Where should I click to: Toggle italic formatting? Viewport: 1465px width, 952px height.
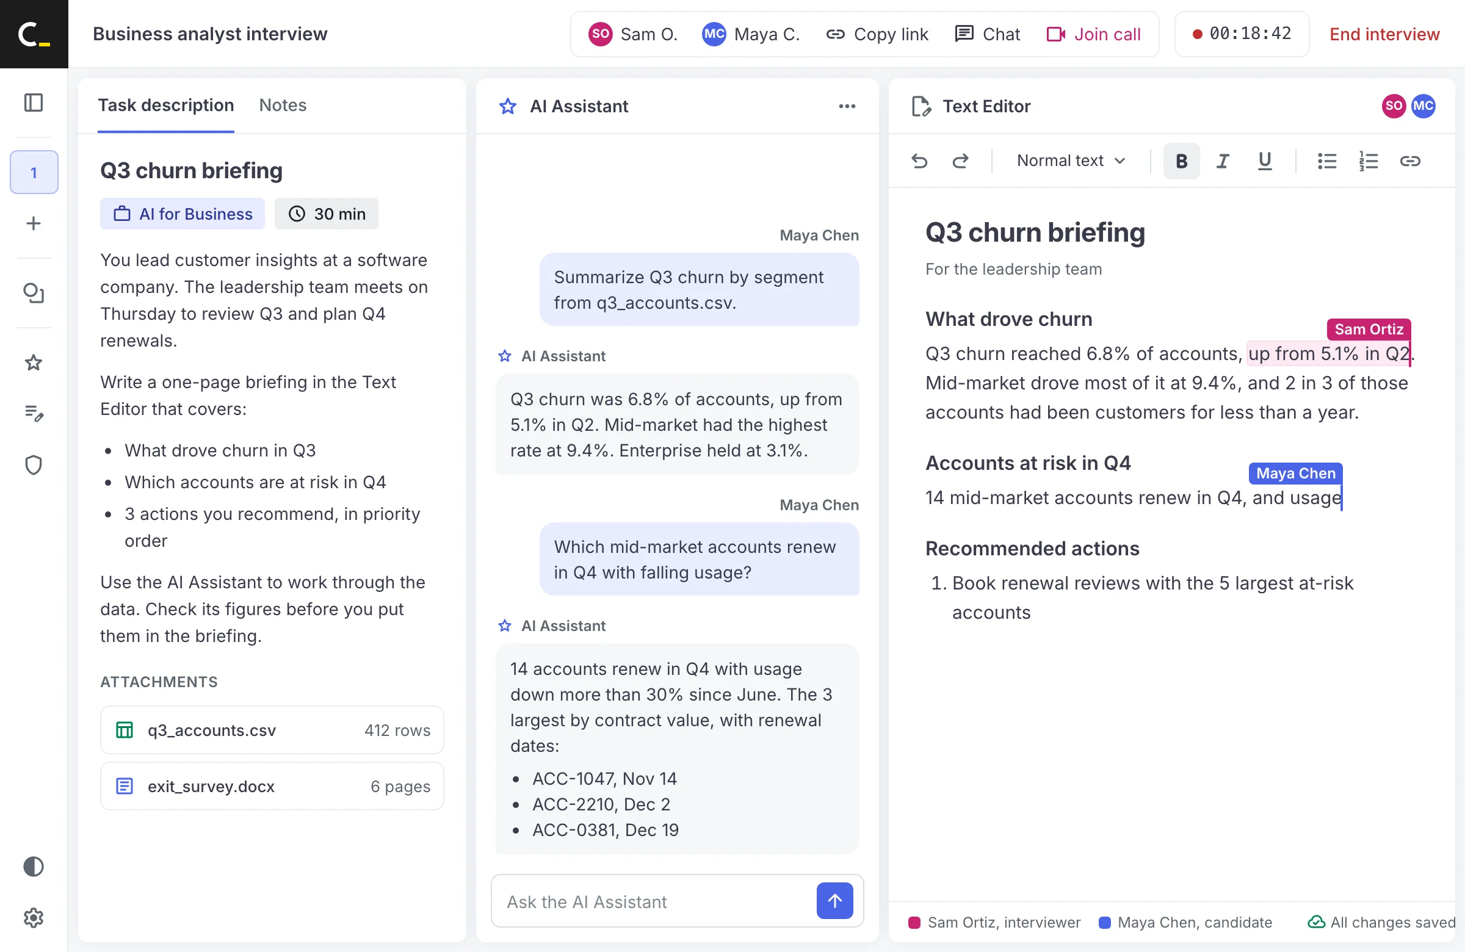click(1223, 160)
